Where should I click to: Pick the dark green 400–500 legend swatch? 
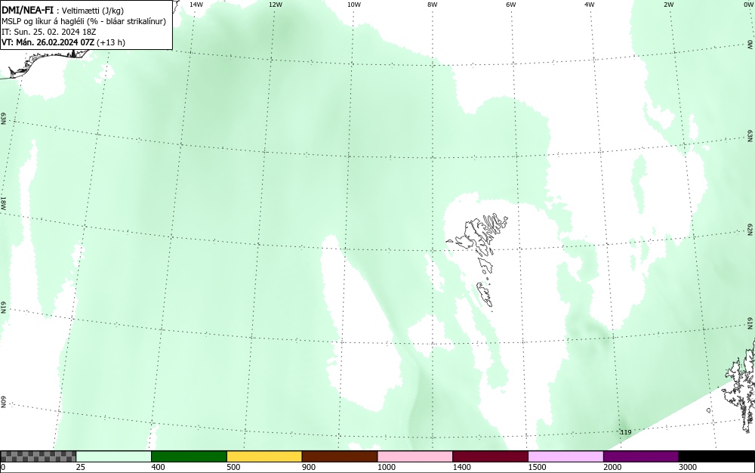tap(189, 456)
